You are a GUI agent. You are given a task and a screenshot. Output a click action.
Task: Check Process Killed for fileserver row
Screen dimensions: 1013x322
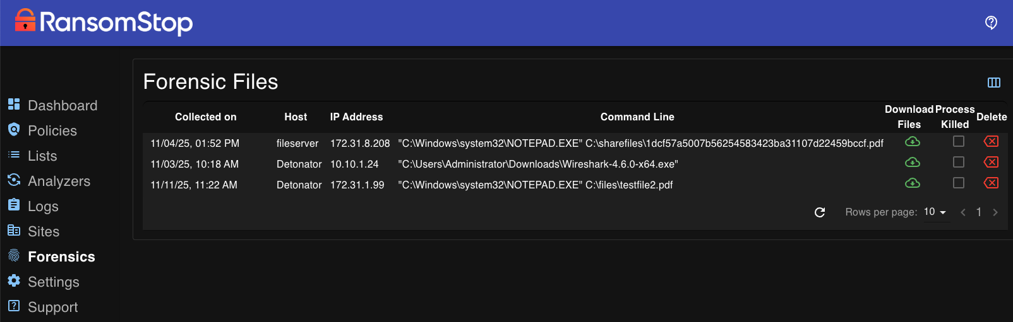958,142
